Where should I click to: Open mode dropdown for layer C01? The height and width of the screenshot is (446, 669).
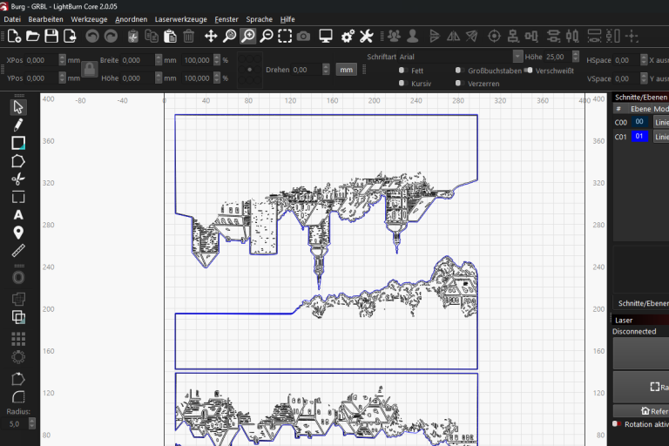661,137
